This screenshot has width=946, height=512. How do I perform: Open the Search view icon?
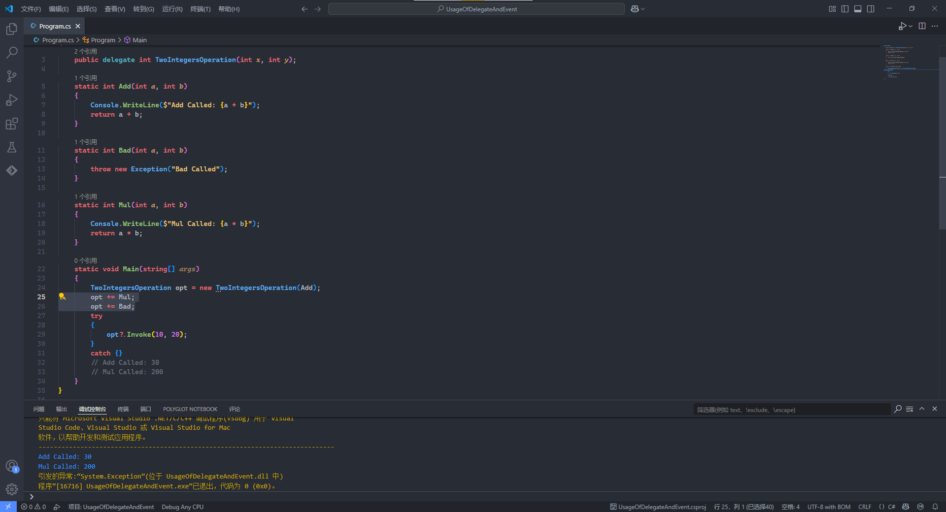pyautogui.click(x=12, y=53)
